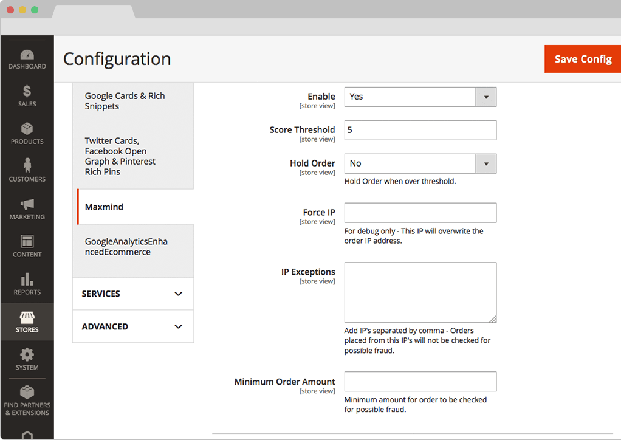Click 'Minimum amount for order' help text

415,404
